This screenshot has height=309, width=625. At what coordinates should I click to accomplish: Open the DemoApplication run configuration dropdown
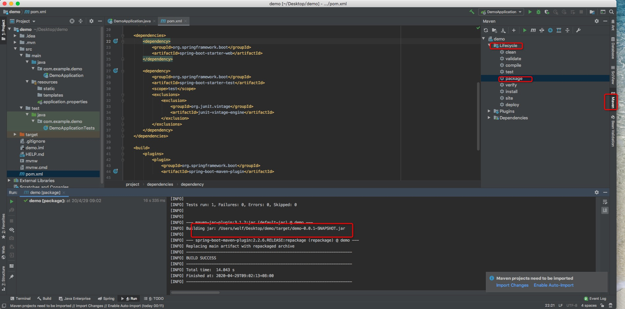click(x=502, y=12)
